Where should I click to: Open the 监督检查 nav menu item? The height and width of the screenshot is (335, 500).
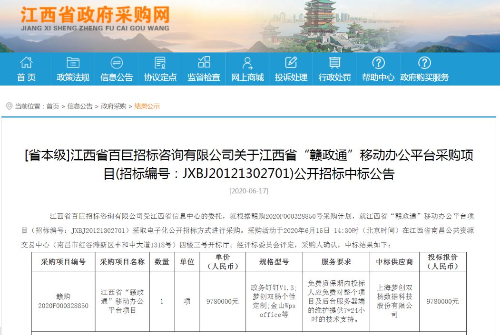pos(204,77)
